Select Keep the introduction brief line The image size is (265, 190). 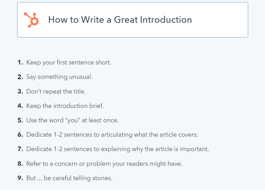(65, 106)
